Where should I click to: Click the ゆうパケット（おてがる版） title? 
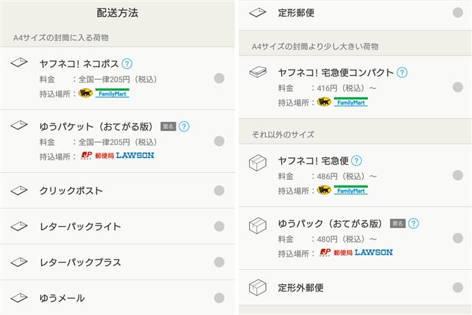[x=96, y=126]
